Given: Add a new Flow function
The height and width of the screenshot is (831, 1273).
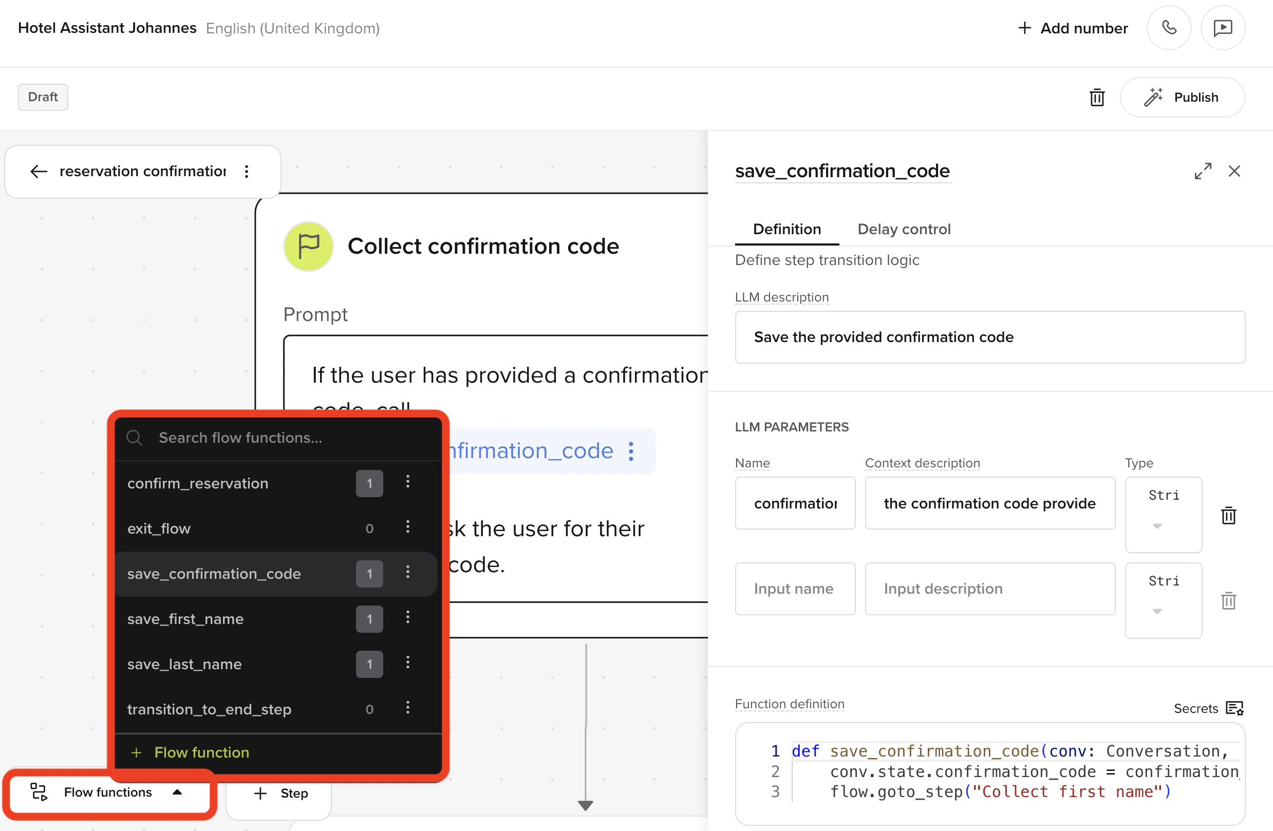Looking at the screenshot, I should (x=190, y=752).
